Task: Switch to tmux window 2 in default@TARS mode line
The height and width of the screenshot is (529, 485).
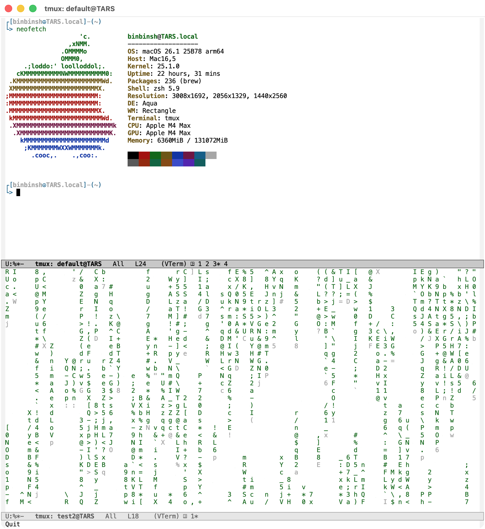Action: pyautogui.click(x=207, y=264)
